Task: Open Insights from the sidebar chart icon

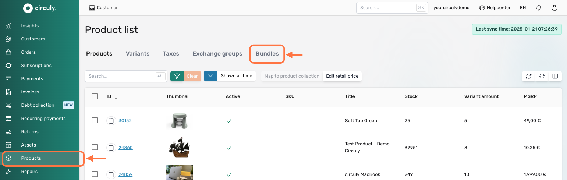Action: tap(8, 26)
